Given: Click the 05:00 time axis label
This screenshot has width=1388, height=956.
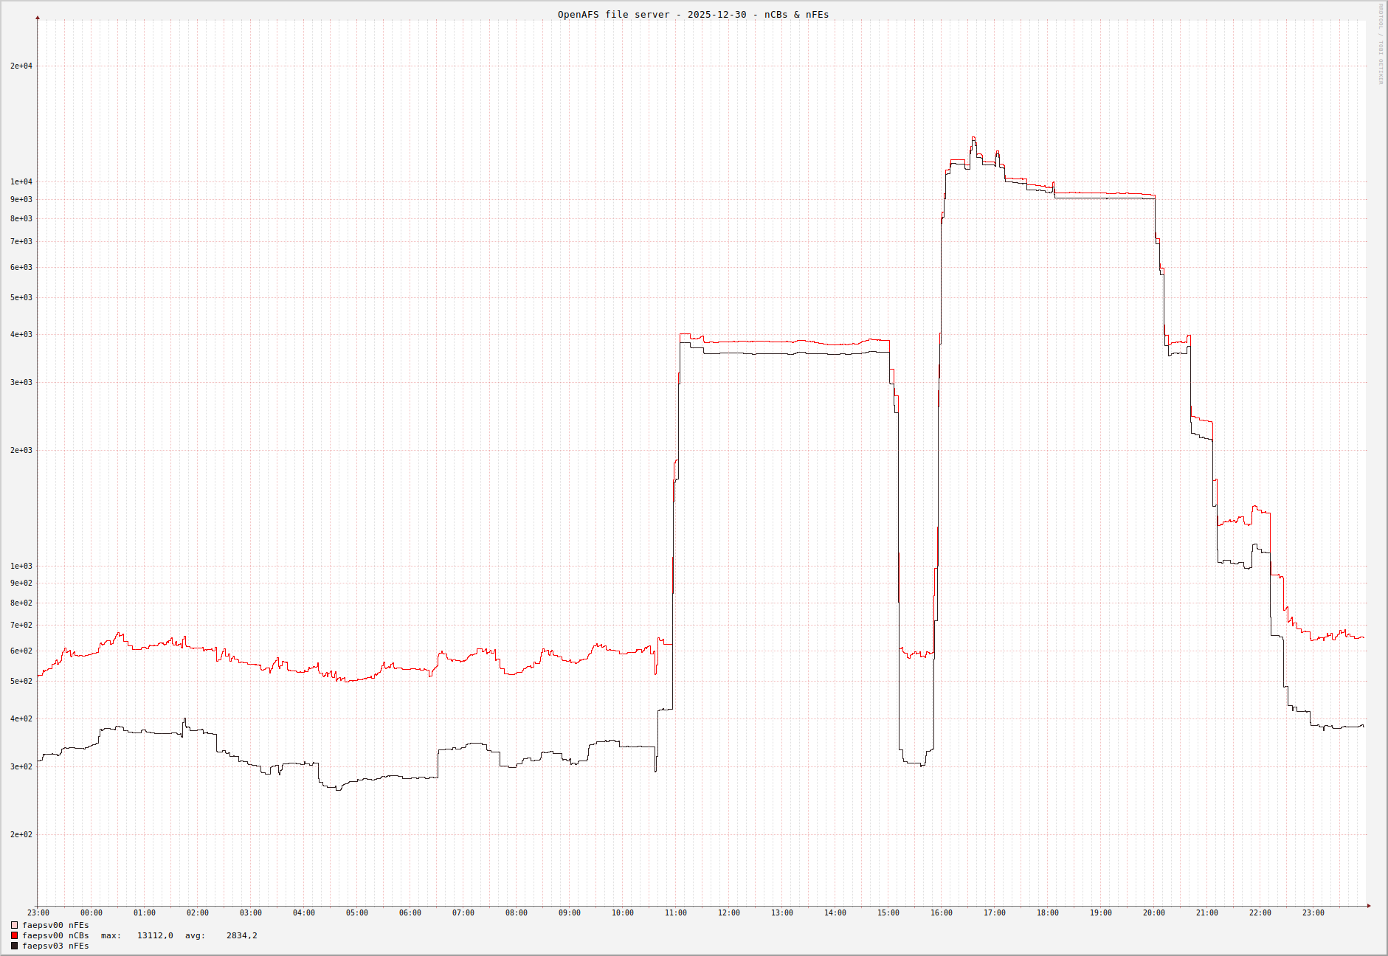Looking at the screenshot, I should point(356,913).
